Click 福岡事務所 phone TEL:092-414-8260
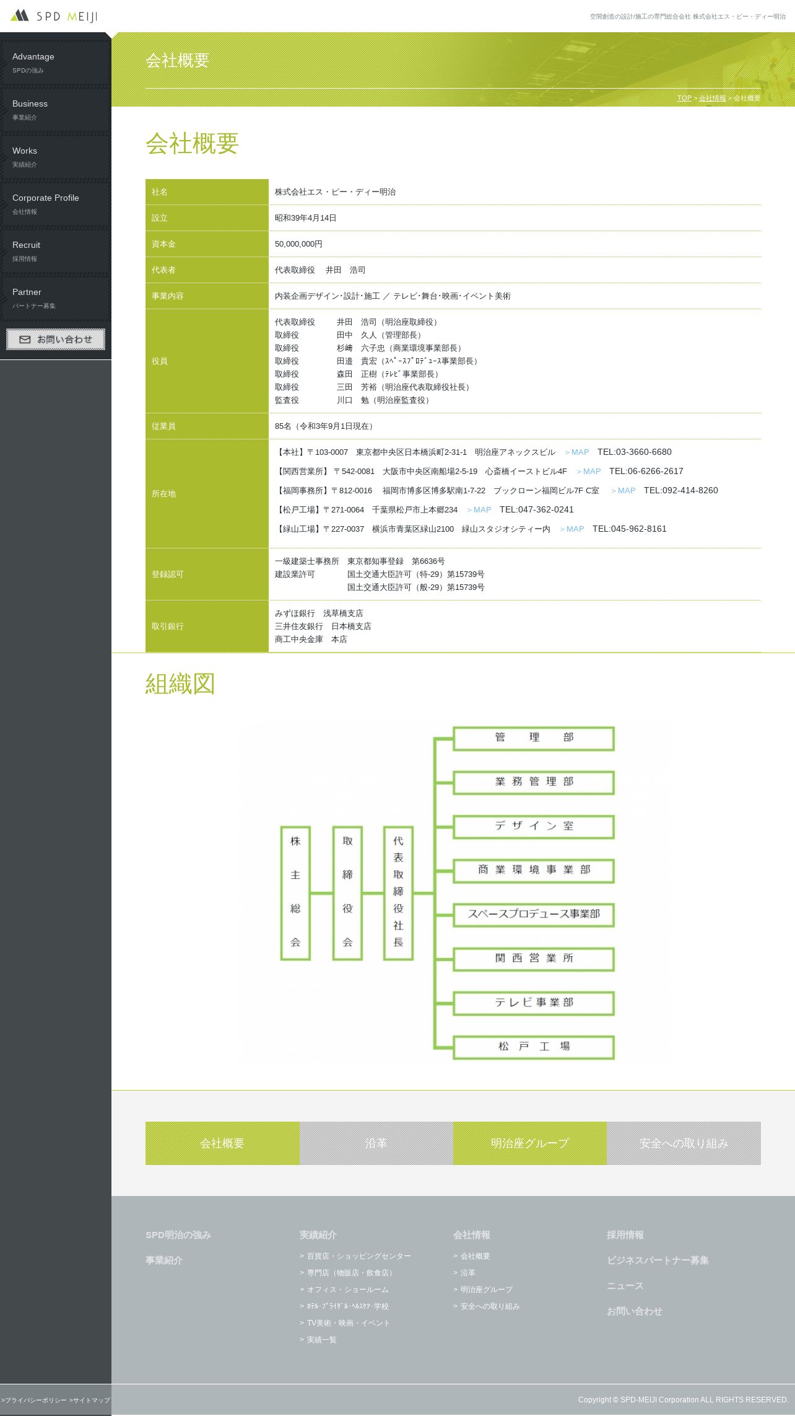795x1416 pixels. (x=681, y=491)
